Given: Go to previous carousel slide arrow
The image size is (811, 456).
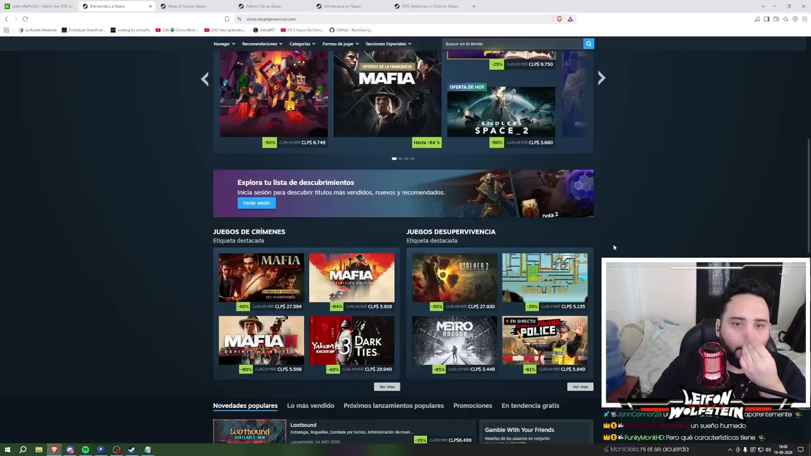Looking at the screenshot, I should [x=205, y=78].
